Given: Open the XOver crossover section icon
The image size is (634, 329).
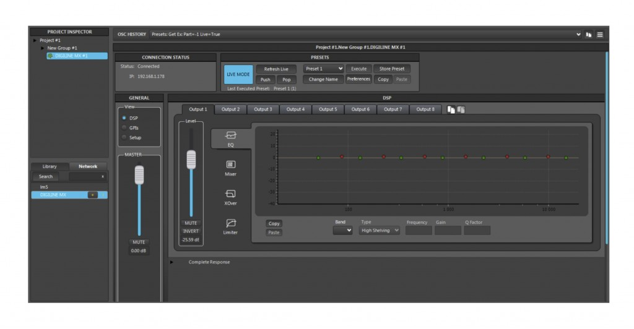Looking at the screenshot, I should [x=230, y=194].
